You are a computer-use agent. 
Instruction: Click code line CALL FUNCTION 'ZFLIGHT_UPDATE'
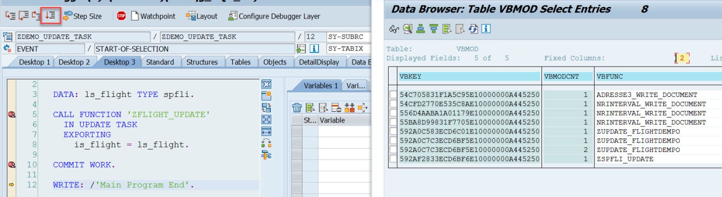[x=131, y=114]
